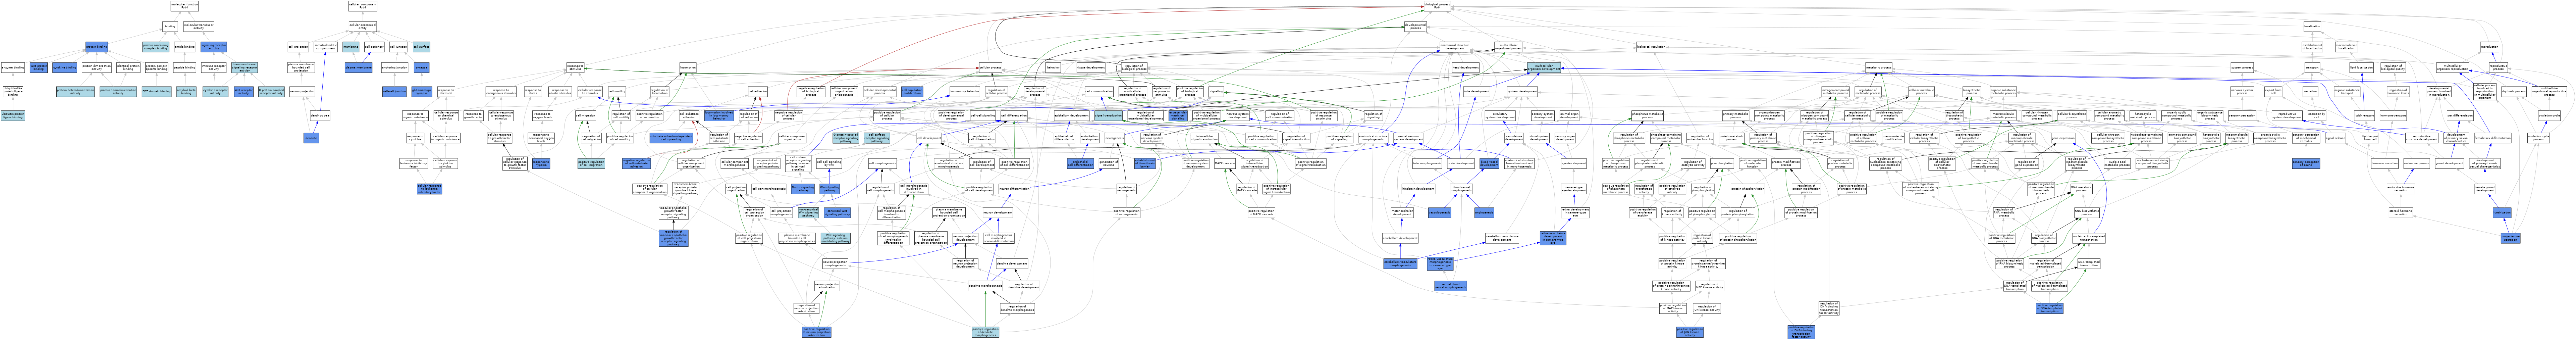The width and height of the screenshot is (2576, 340).
Task: Select the cytokine binding node
Action: click(x=65, y=67)
